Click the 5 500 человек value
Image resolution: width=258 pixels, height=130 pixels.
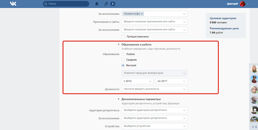218,23
